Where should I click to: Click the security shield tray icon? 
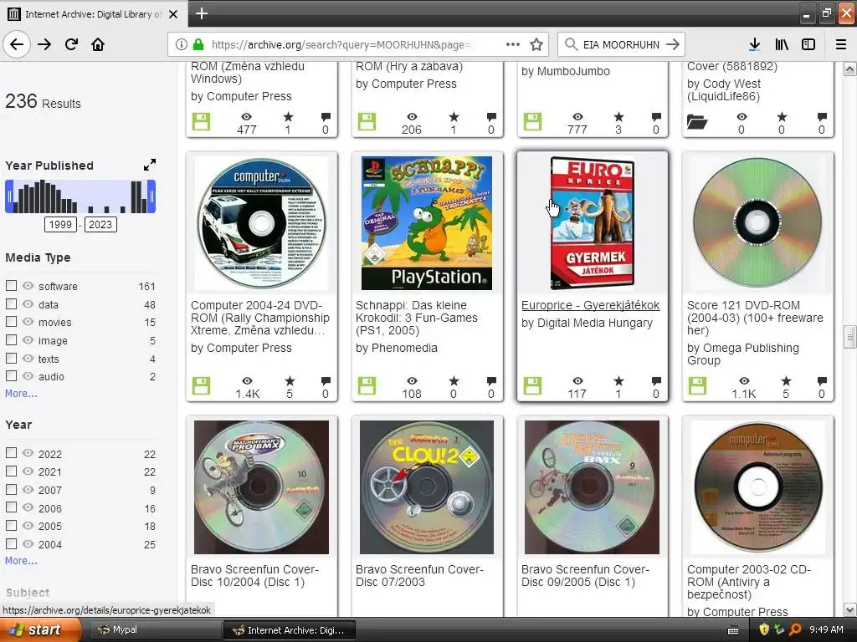tap(764, 629)
